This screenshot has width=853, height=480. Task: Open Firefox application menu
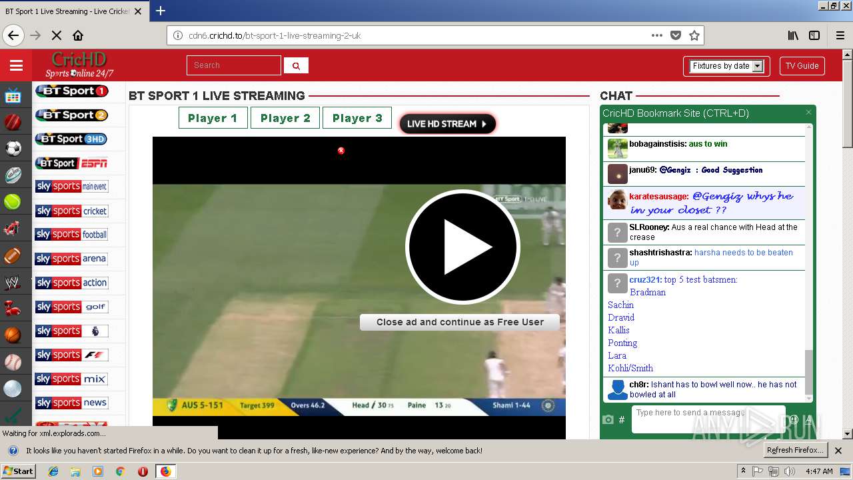[840, 35]
